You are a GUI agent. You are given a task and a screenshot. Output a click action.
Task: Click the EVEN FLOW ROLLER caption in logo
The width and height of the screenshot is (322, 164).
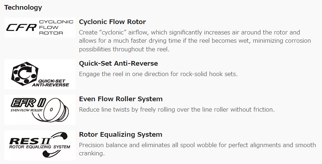tap(27, 110)
